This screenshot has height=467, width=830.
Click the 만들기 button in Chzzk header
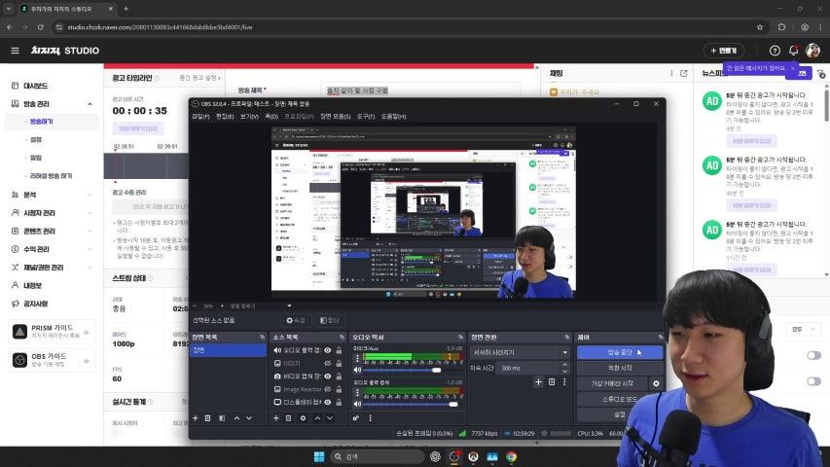[724, 51]
